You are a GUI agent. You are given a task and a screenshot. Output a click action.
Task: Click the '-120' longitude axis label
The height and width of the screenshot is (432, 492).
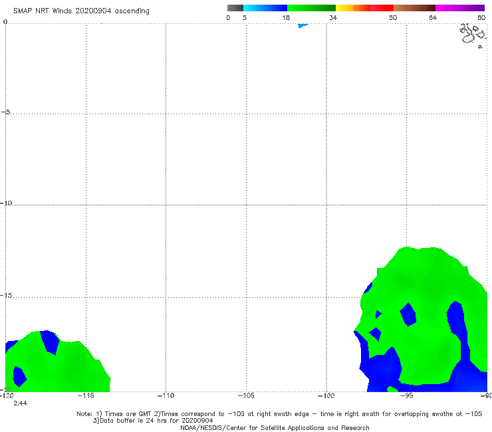6,395
